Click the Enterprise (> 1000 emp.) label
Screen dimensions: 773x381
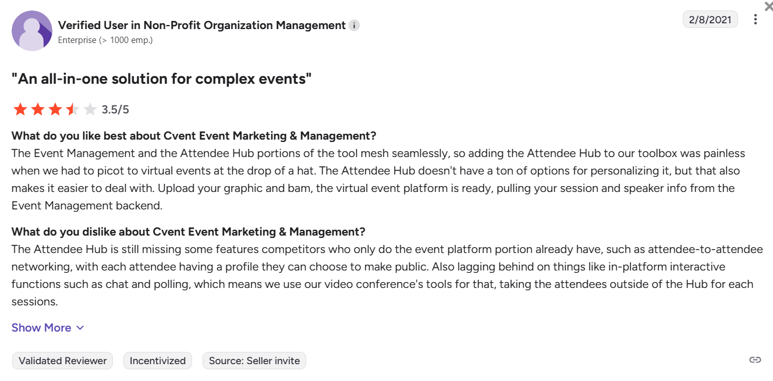105,41
